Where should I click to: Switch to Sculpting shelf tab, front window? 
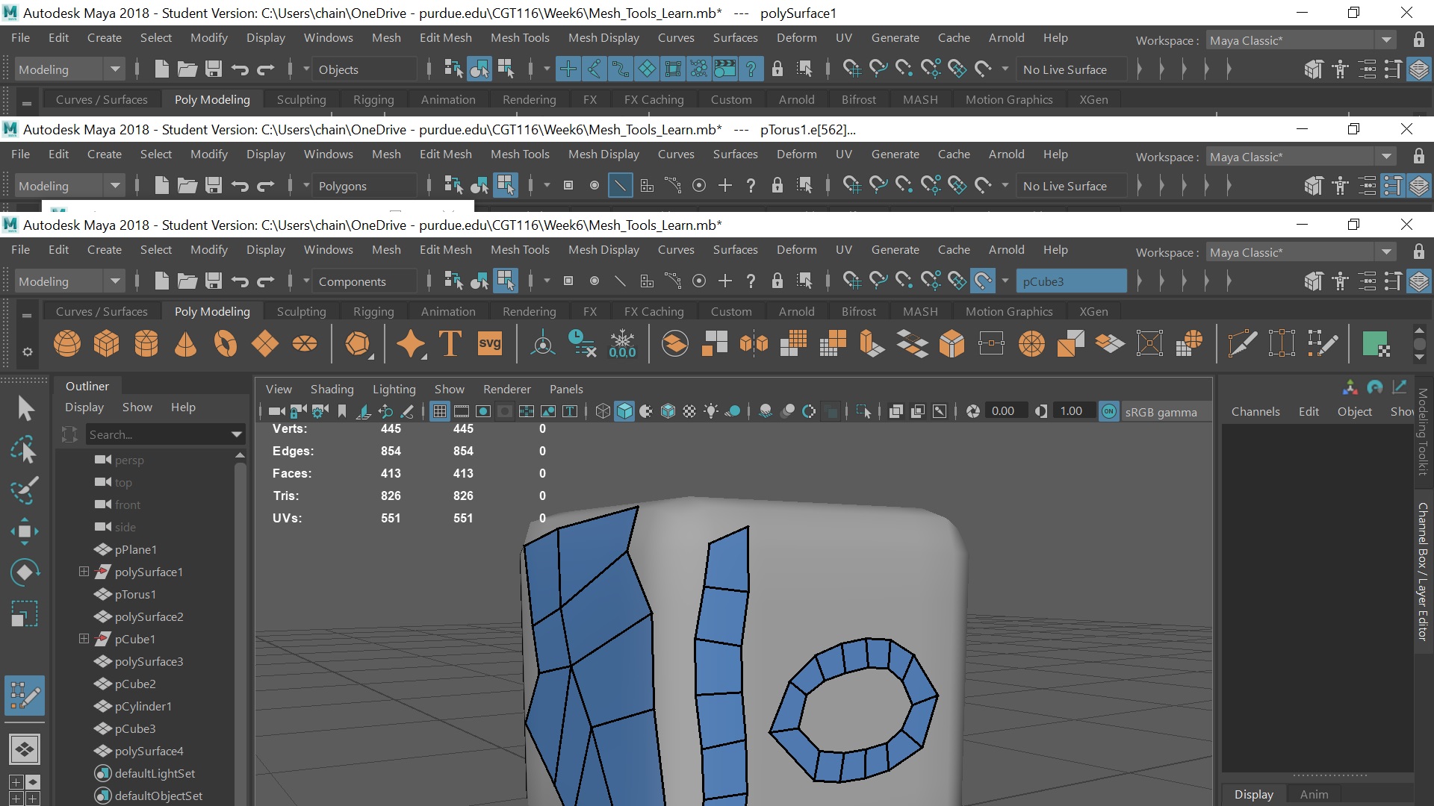(x=301, y=312)
